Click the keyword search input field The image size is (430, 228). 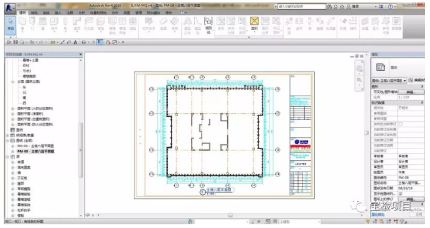point(302,6)
